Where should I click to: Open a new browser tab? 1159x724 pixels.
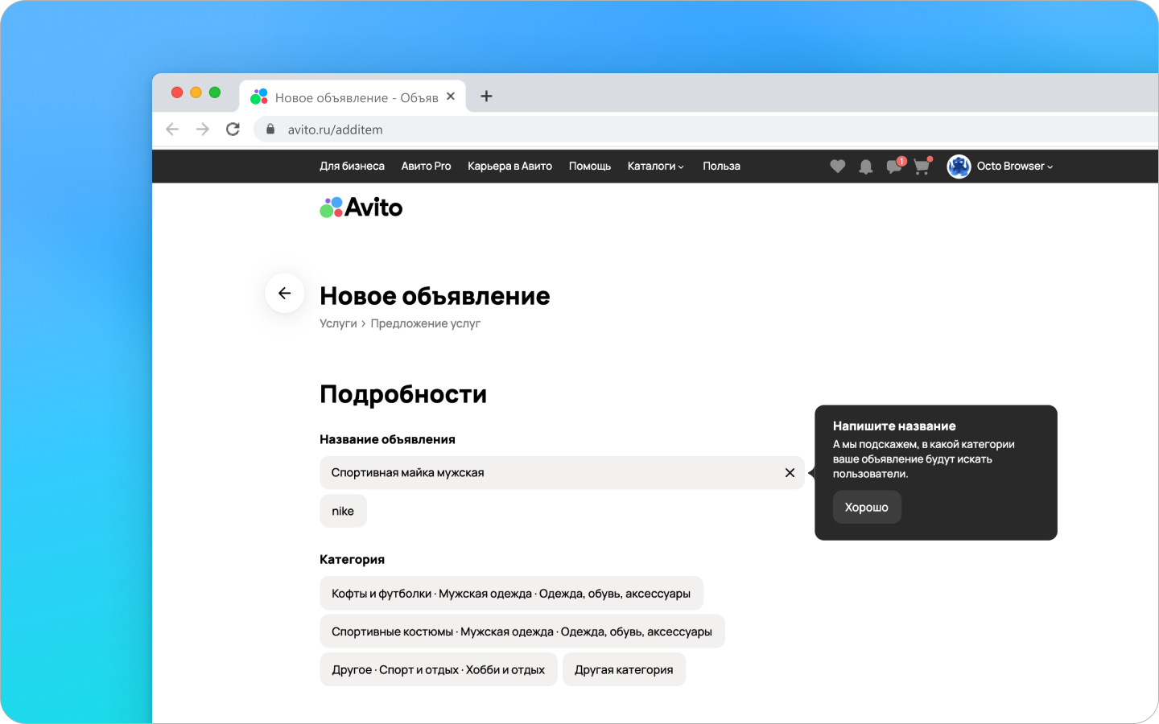(x=486, y=97)
